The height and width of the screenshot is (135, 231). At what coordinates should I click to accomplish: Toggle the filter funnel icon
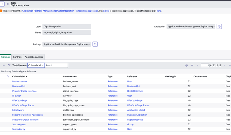coord(9,65)
